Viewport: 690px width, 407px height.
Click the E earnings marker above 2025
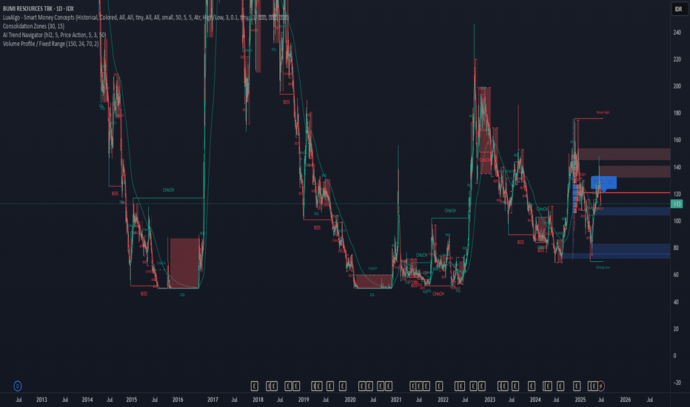(x=577, y=386)
